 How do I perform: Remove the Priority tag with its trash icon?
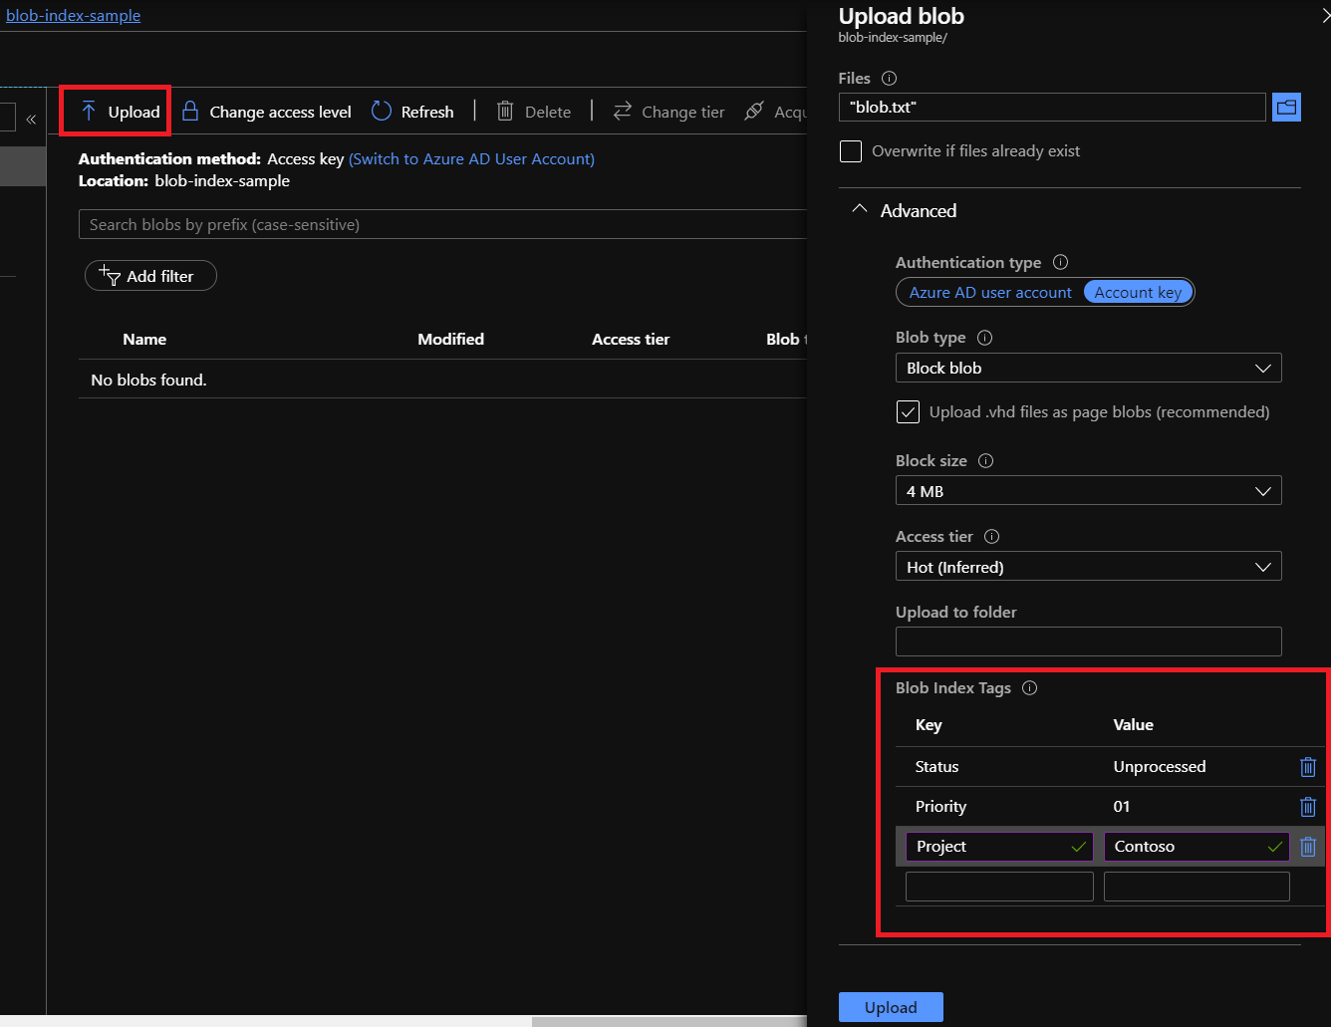click(1308, 807)
